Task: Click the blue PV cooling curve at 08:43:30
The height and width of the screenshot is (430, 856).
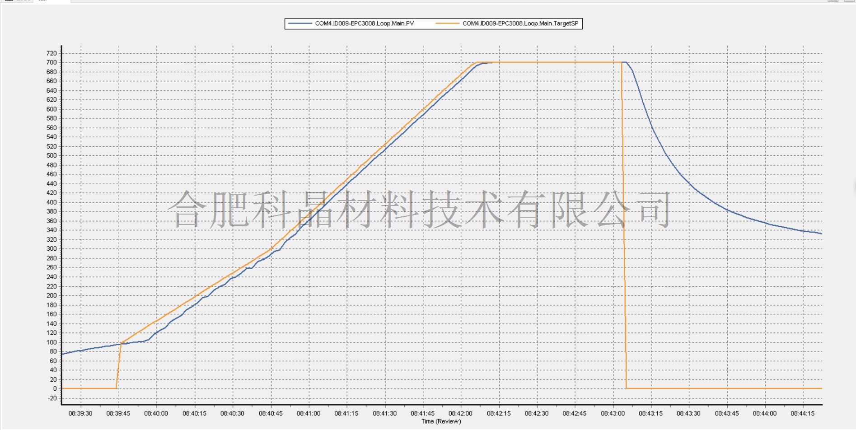Action: click(x=689, y=183)
